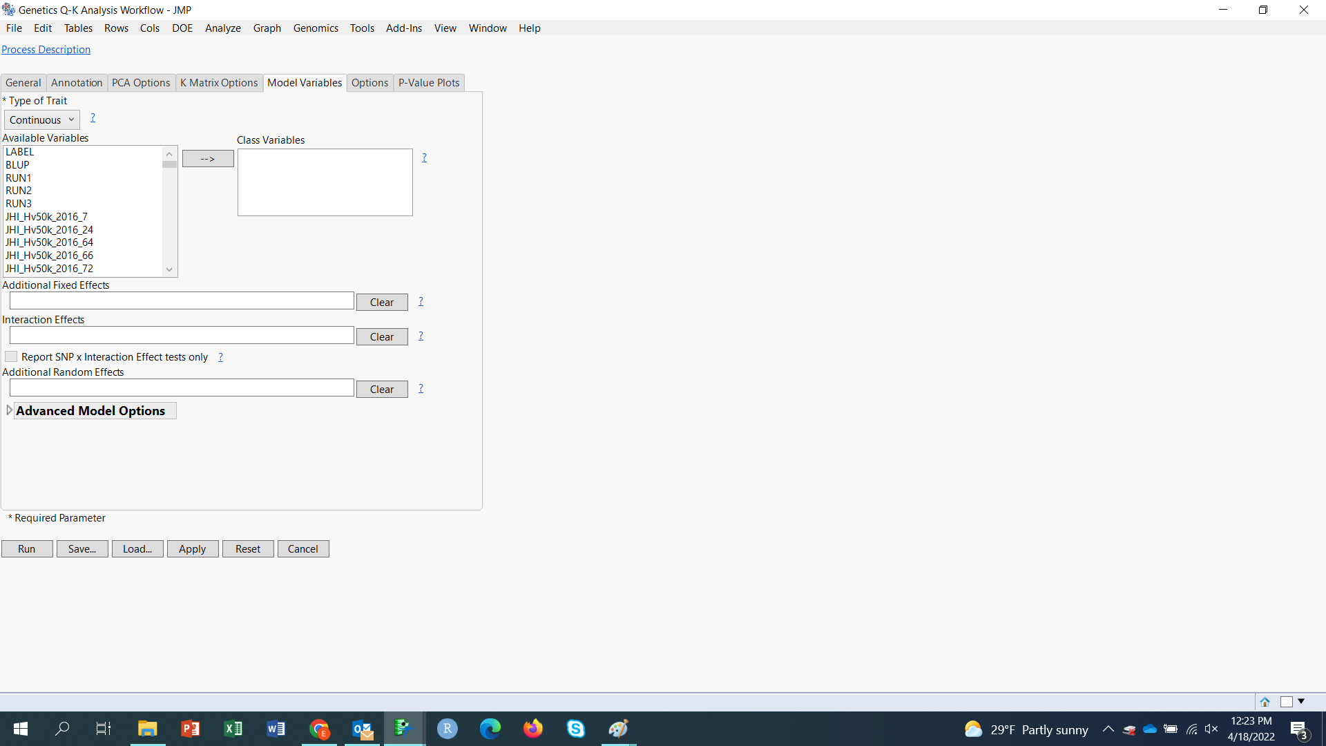Open help for Additional Random Effects
The image size is (1326, 746).
point(421,389)
